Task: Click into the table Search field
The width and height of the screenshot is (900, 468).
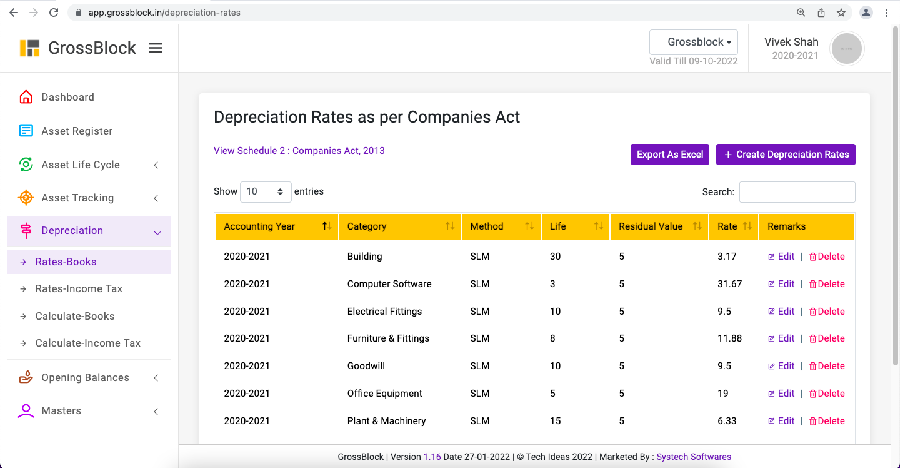Action: pos(797,192)
